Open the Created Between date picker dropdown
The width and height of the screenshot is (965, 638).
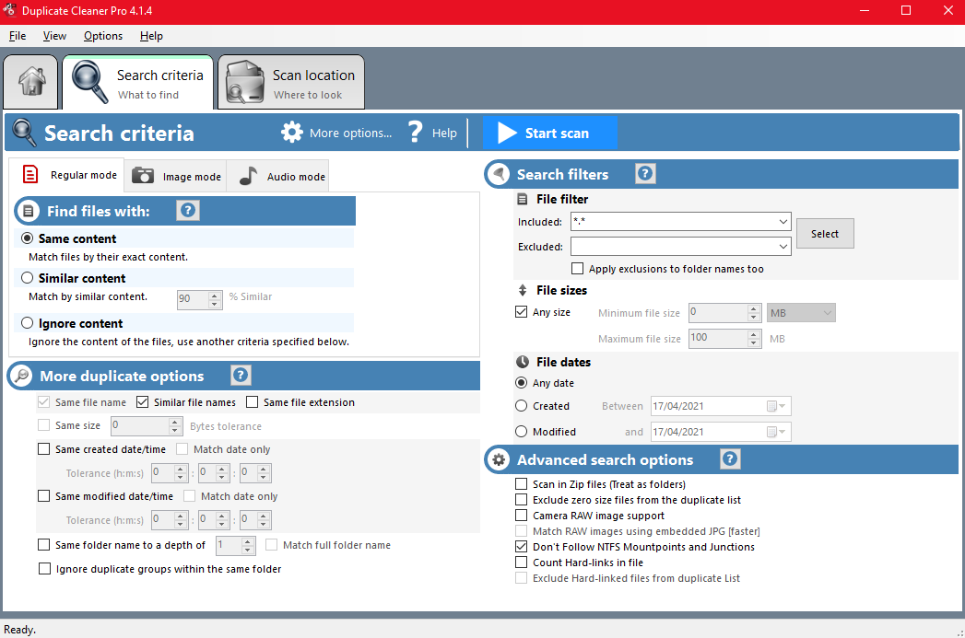[x=777, y=406]
